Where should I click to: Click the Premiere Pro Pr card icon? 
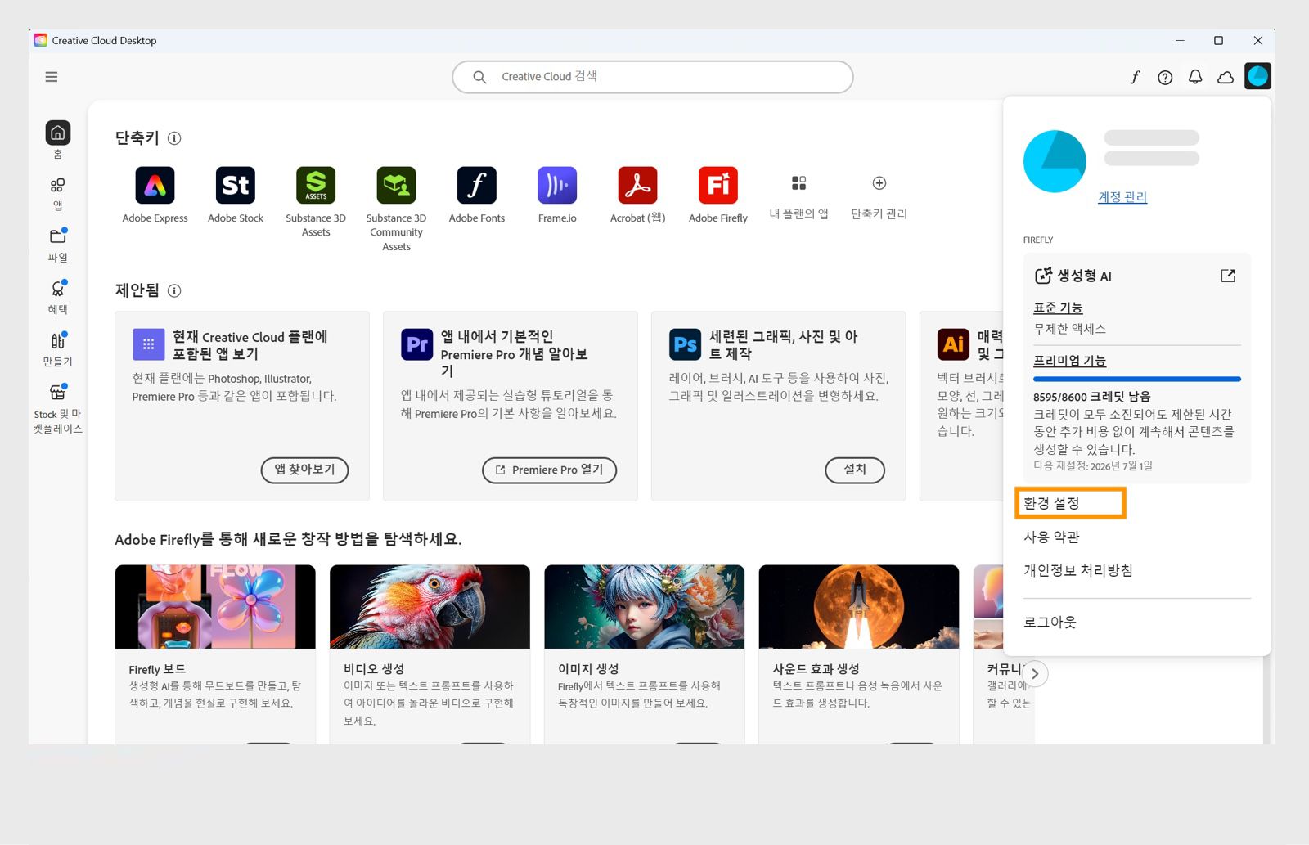tap(416, 344)
